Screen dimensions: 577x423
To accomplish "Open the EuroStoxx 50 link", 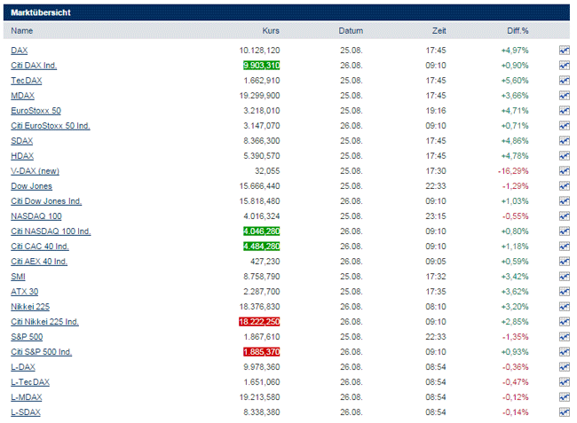I will [36, 111].
